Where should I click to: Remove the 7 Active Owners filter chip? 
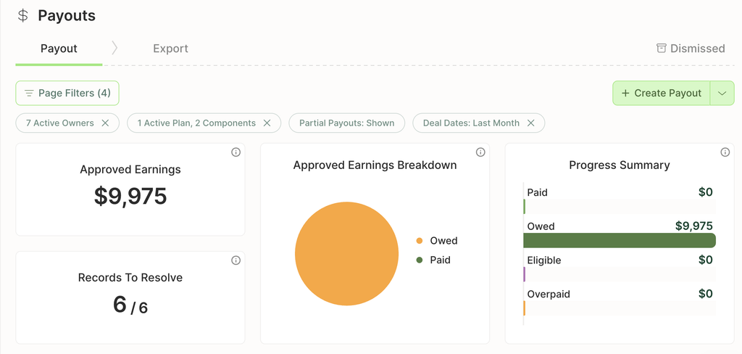(105, 123)
